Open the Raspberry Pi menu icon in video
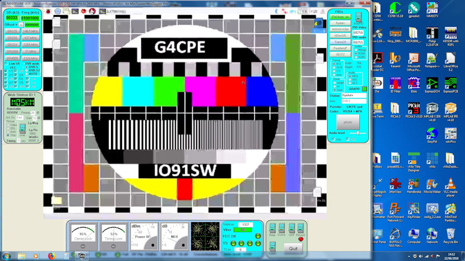This screenshot has height=261, width=465. tap(48, 11)
